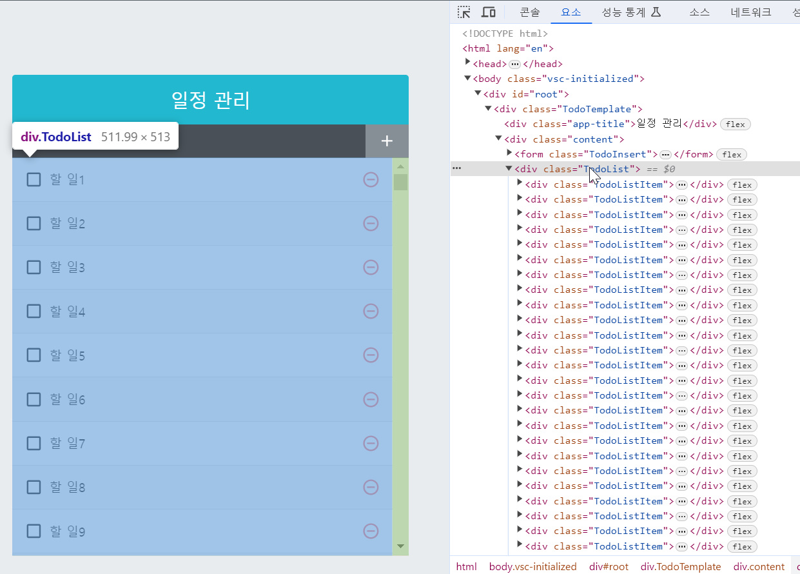Click the 할 일5 todo text
Image resolution: width=800 pixels, height=574 pixels.
(68, 355)
